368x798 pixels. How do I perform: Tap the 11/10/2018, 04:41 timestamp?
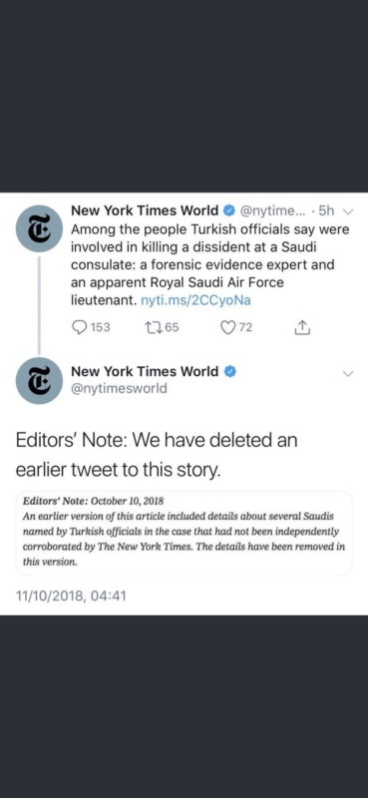[x=71, y=596]
